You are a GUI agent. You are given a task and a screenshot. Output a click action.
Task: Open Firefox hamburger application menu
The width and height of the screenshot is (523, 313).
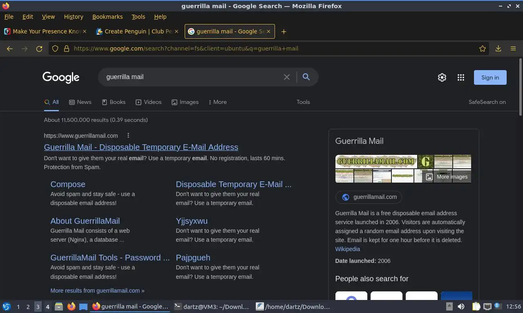tap(513, 48)
